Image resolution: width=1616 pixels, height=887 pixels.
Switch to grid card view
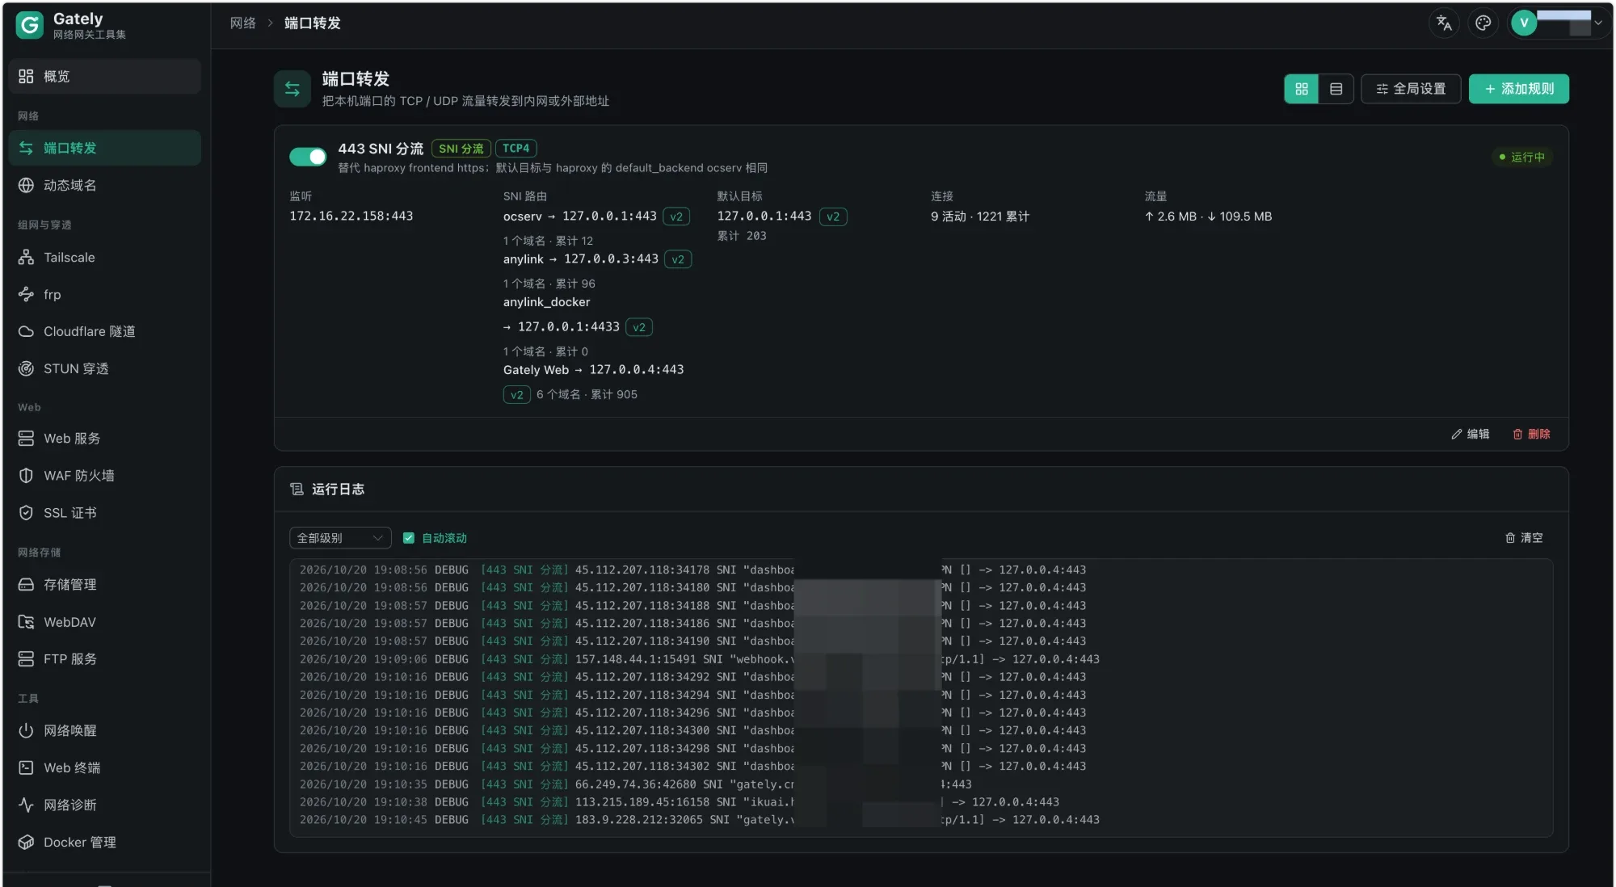click(1301, 89)
